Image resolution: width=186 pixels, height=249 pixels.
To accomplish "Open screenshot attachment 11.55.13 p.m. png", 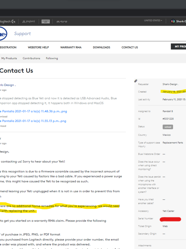I will pyautogui.click(x=33, y=121).
